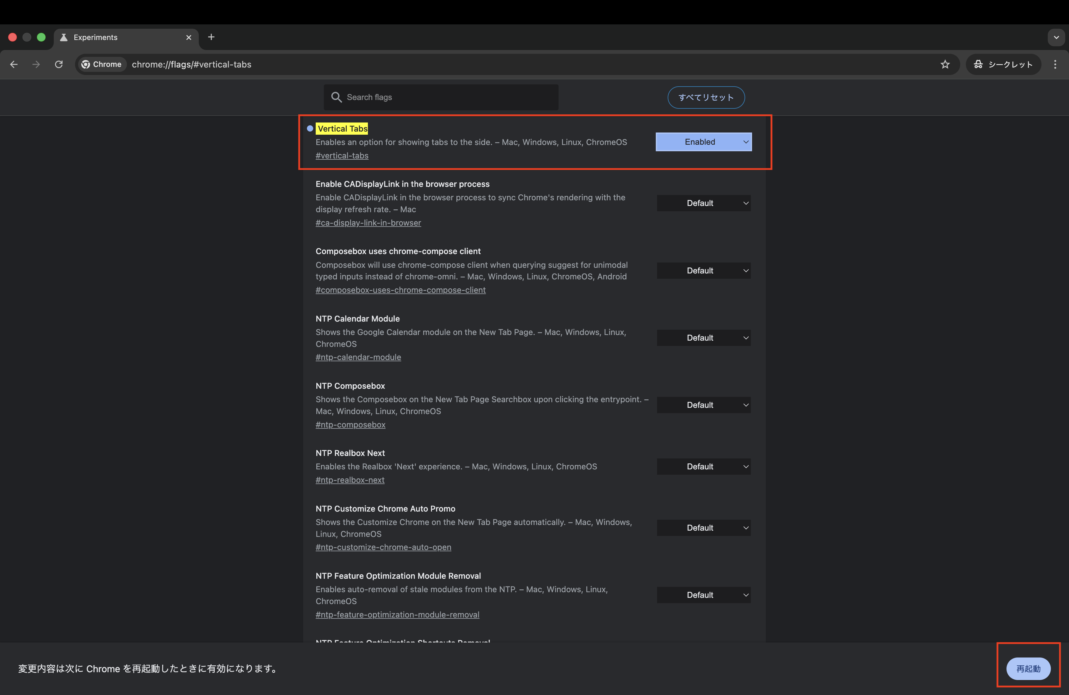Close the Experiments tab

[x=189, y=37]
